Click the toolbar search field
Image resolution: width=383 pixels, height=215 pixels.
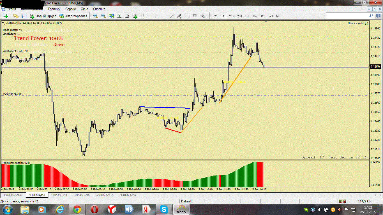tap(349, 16)
